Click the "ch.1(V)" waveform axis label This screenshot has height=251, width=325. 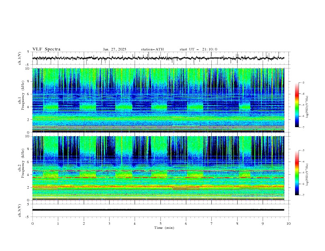tap(20, 58)
